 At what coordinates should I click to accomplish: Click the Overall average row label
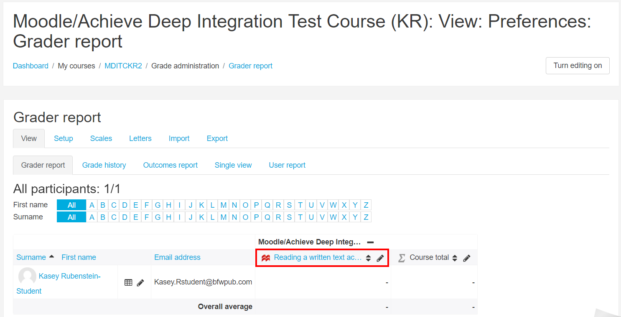pos(225,307)
